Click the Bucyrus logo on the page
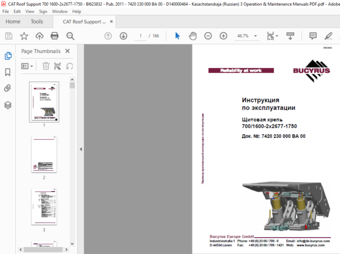 [311, 71]
